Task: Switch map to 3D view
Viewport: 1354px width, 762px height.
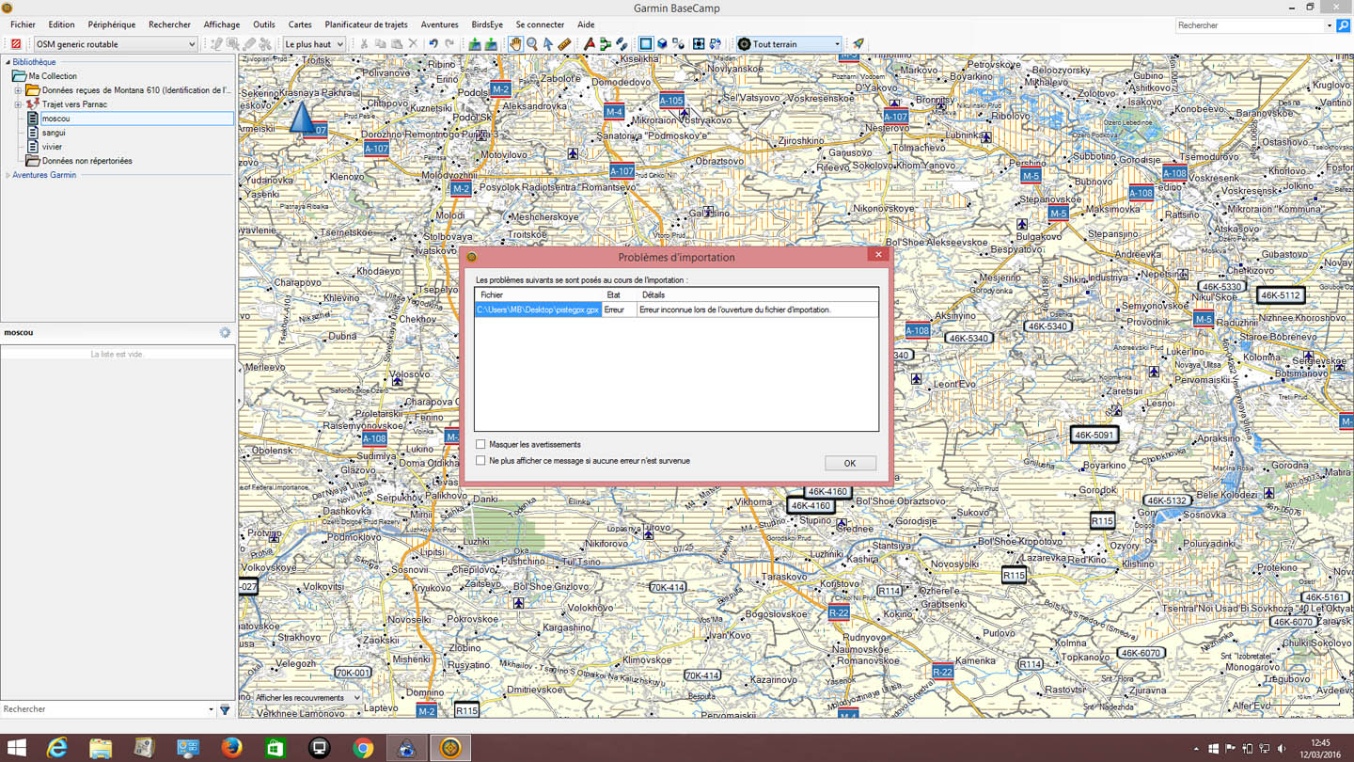Action: 662,44
